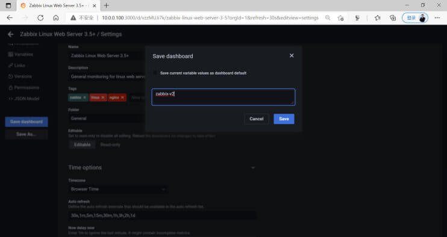
Task: Click the Save button in the dialog
Action: point(284,119)
